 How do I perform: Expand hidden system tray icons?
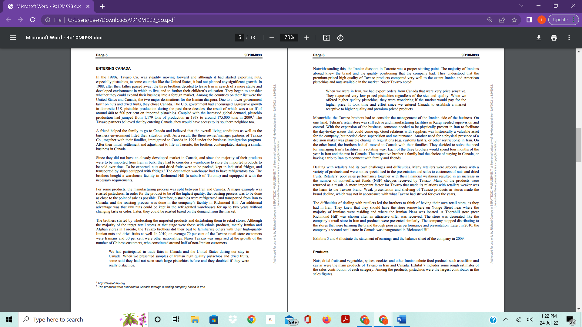coord(506,319)
